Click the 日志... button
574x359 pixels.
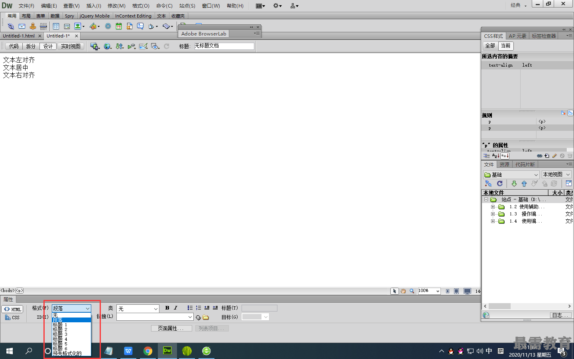point(560,315)
